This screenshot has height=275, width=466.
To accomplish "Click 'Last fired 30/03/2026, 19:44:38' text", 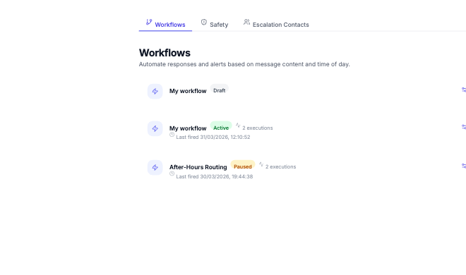I will pyautogui.click(x=214, y=176).
